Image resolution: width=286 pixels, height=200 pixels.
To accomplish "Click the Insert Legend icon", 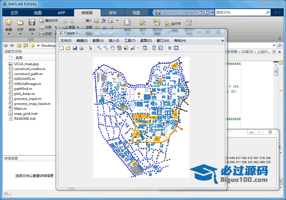I will coord(160,48).
